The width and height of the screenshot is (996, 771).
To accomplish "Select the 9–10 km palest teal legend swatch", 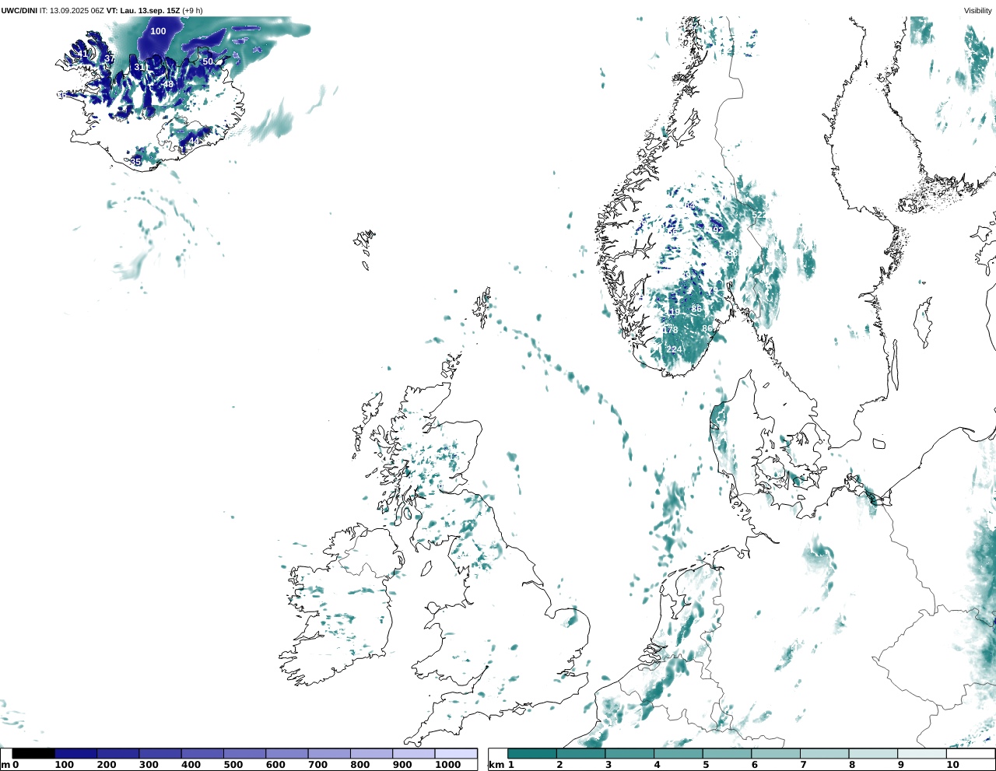I will (x=921, y=753).
